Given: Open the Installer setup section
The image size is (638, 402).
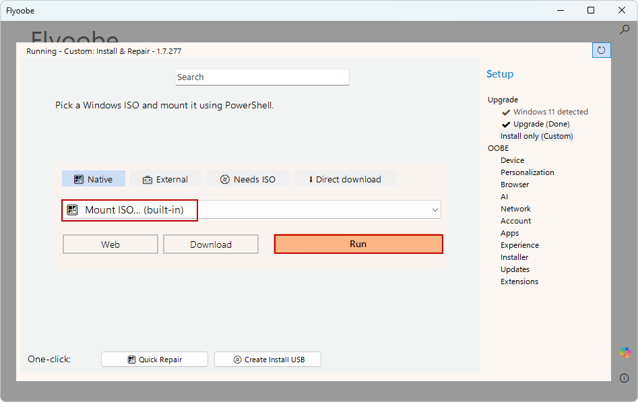Looking at the screenshot, I should click(514, 257).
